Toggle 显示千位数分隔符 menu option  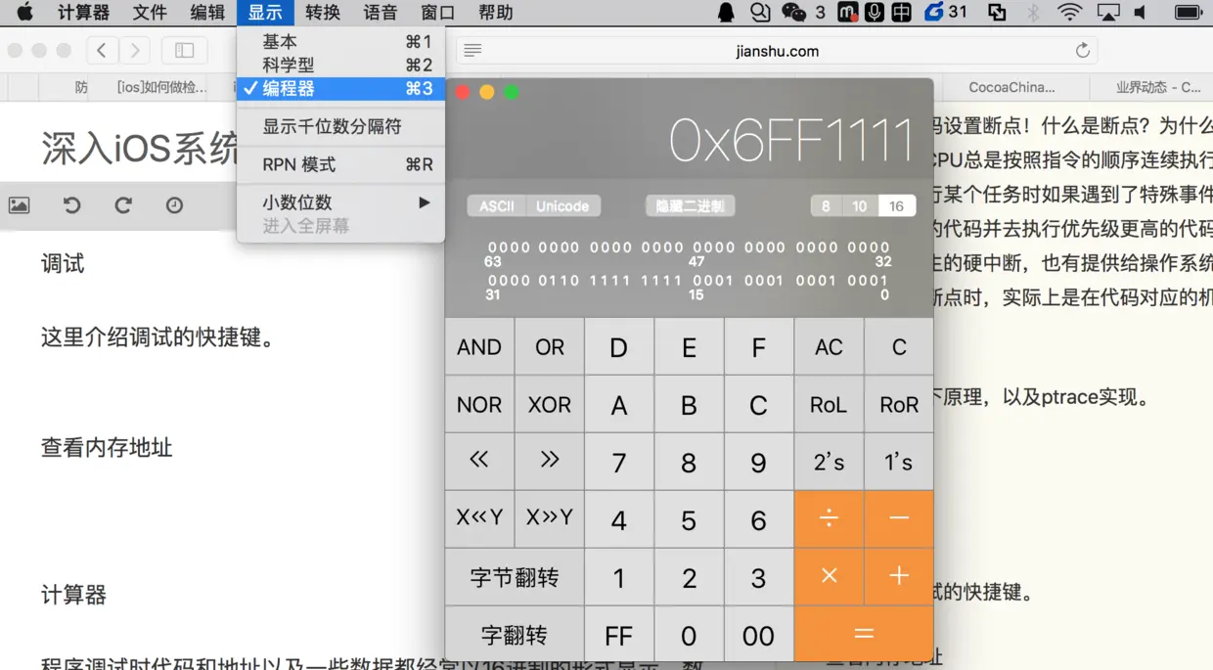click(340, 126)
